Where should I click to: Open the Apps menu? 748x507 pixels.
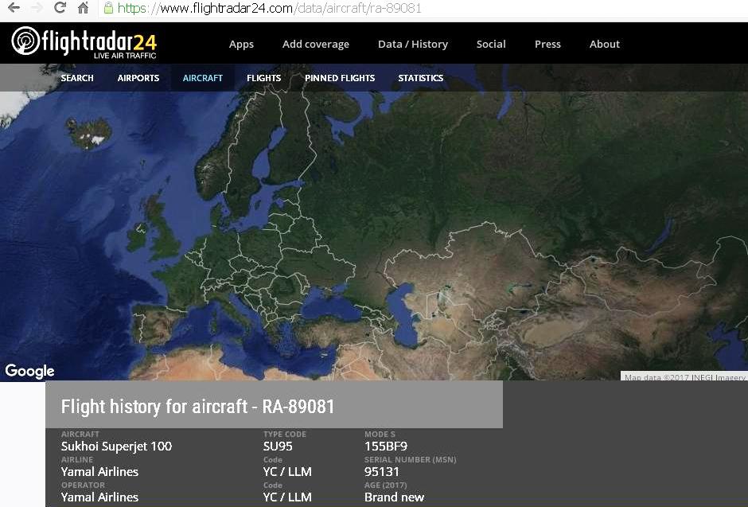pos(241,45)
